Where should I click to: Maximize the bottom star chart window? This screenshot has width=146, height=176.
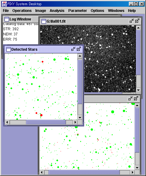(136, 99)
